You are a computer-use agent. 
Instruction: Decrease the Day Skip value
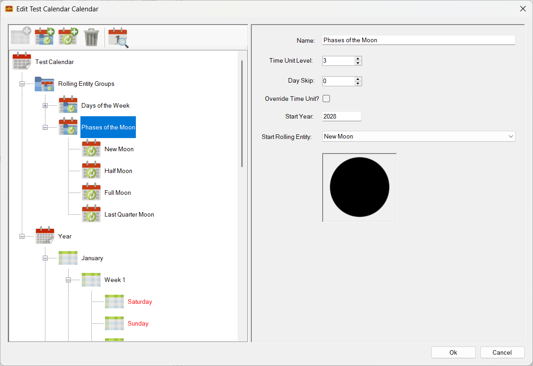tap(358, 84)
